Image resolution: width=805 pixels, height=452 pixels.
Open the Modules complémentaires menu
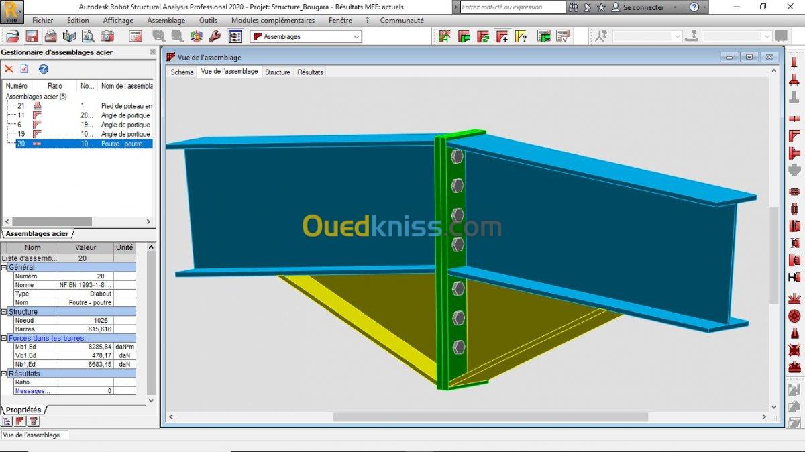click(273, 20)
